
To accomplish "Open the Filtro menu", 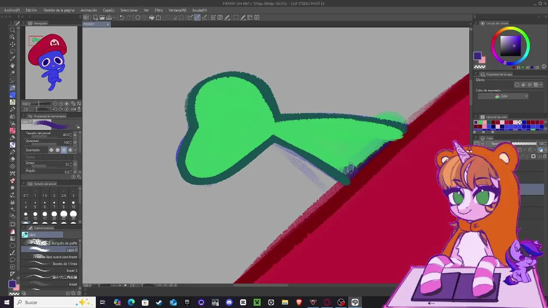I will 159,10.
